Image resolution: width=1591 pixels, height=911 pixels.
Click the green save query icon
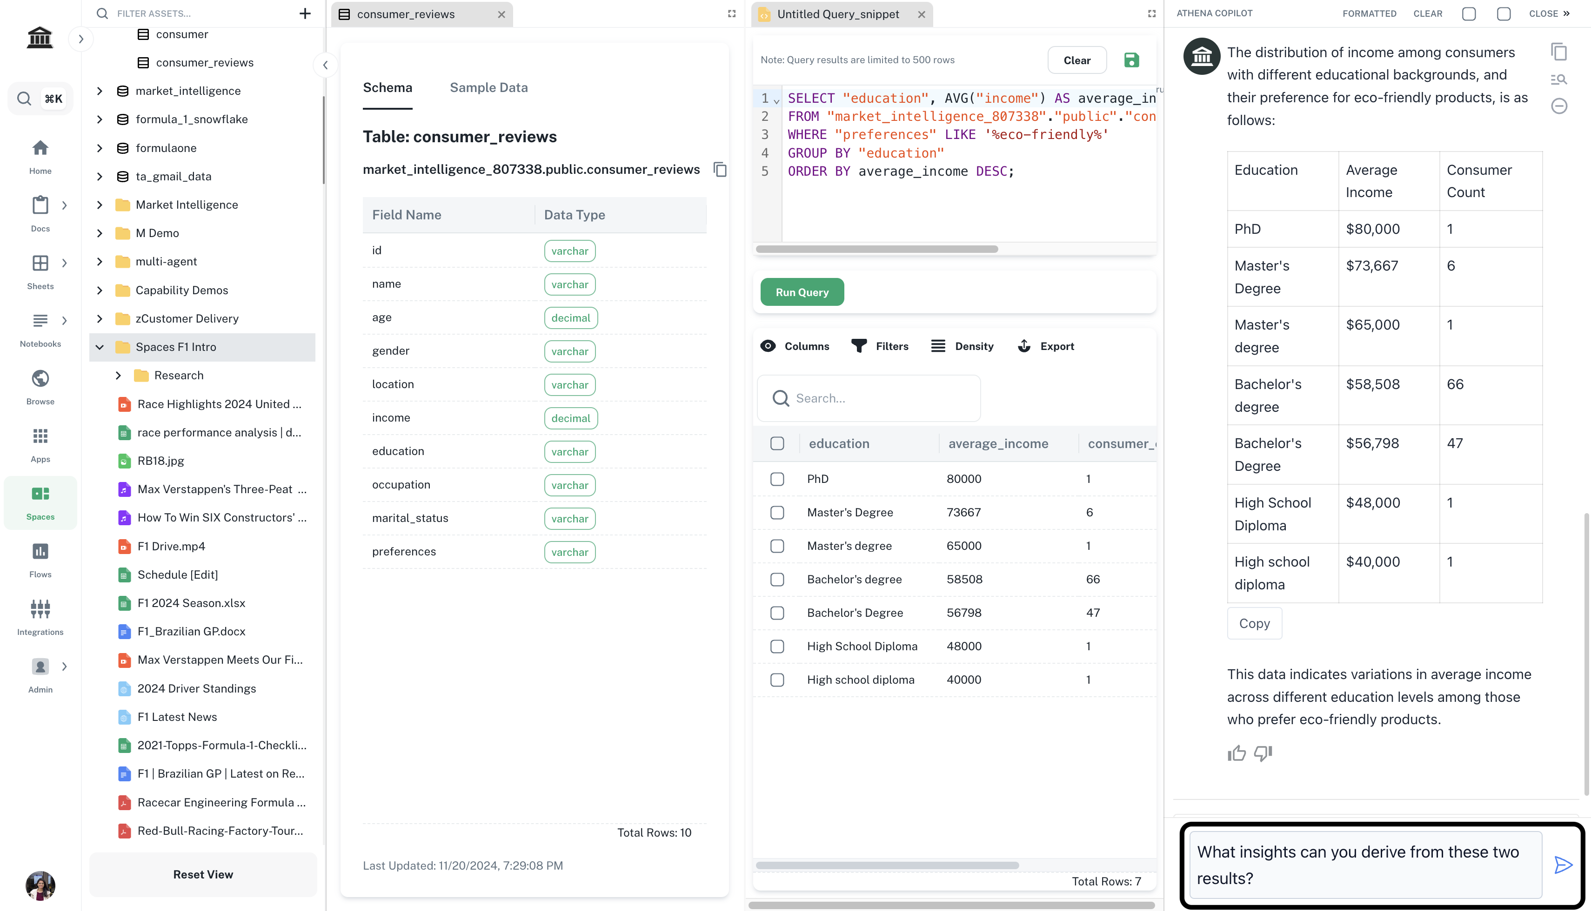coord(1131,60)
